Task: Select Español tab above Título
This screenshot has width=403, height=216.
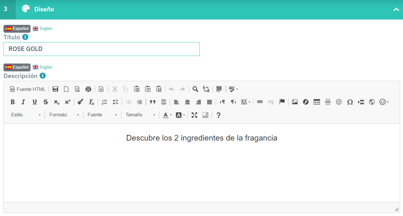Action: (x=17, y=29)
